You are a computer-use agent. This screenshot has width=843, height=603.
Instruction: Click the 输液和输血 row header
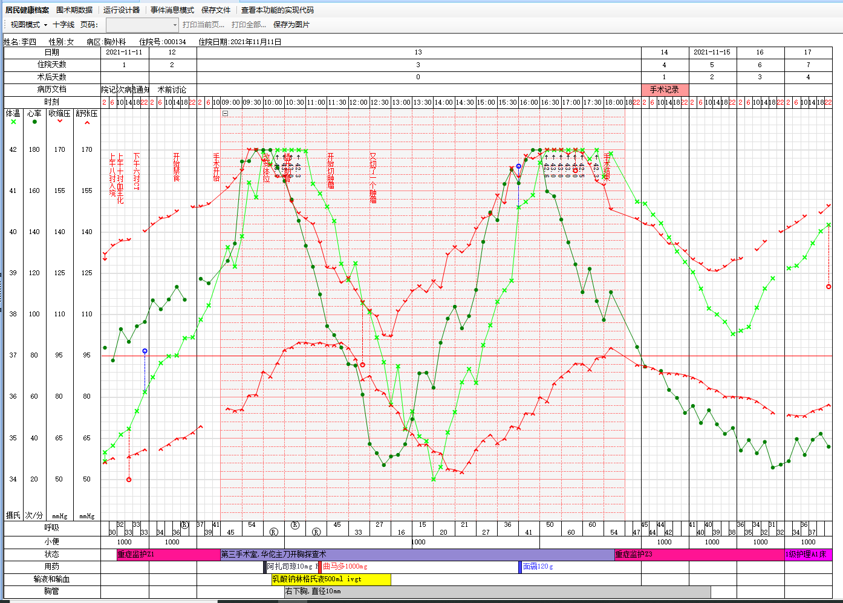52,579
